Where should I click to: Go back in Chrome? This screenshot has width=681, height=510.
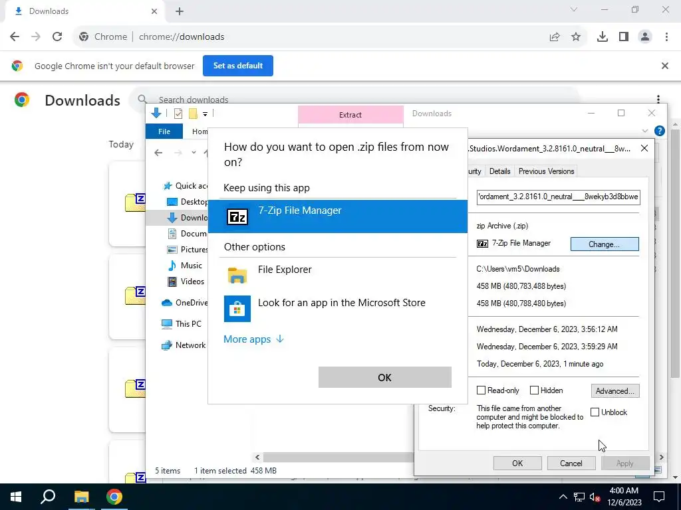(15, 37)
